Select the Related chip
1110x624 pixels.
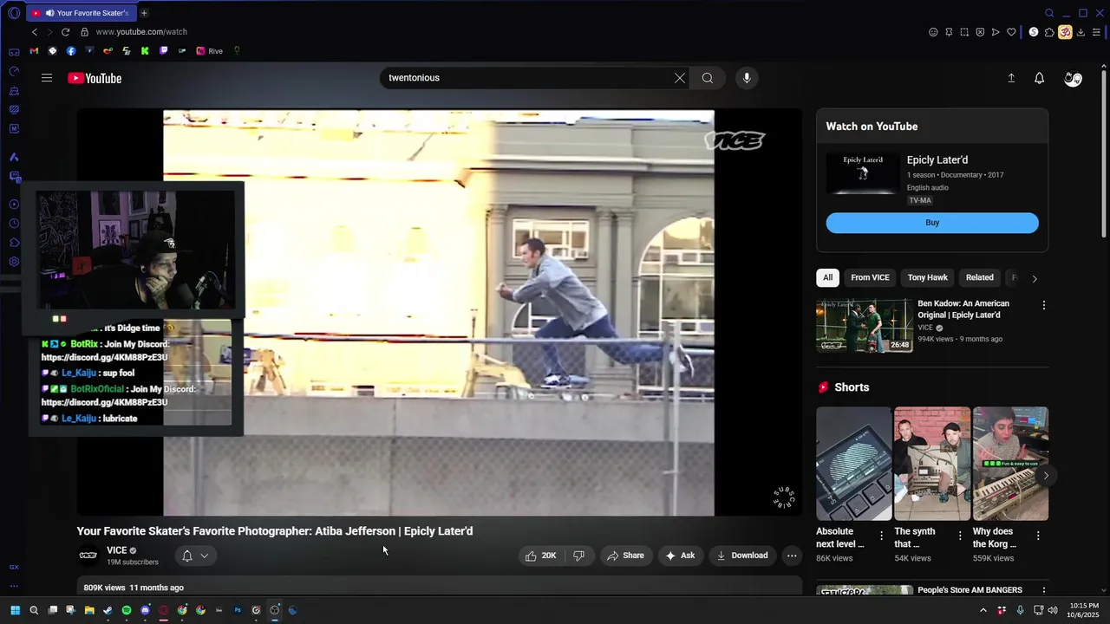pos(979,277)
